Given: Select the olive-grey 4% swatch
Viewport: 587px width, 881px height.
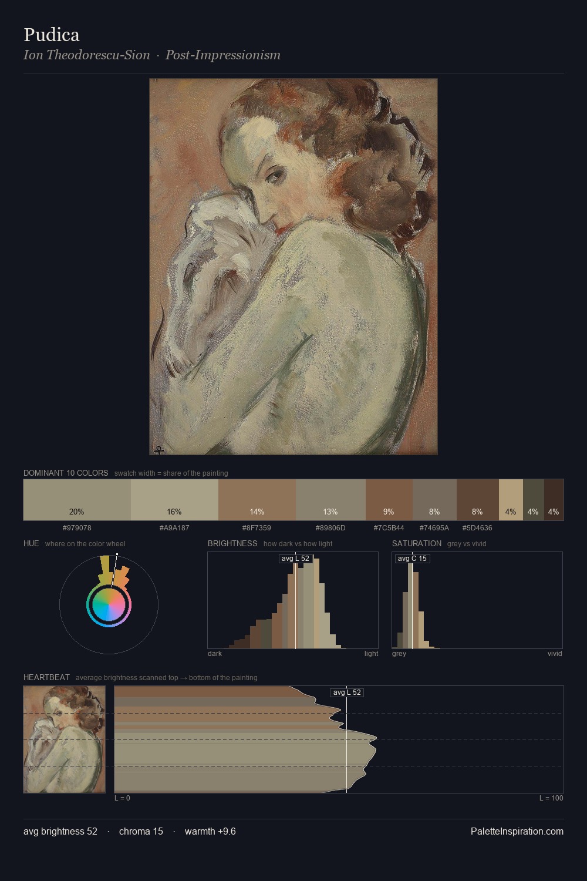Looking at the screenshot, I should tap(534, 500).
